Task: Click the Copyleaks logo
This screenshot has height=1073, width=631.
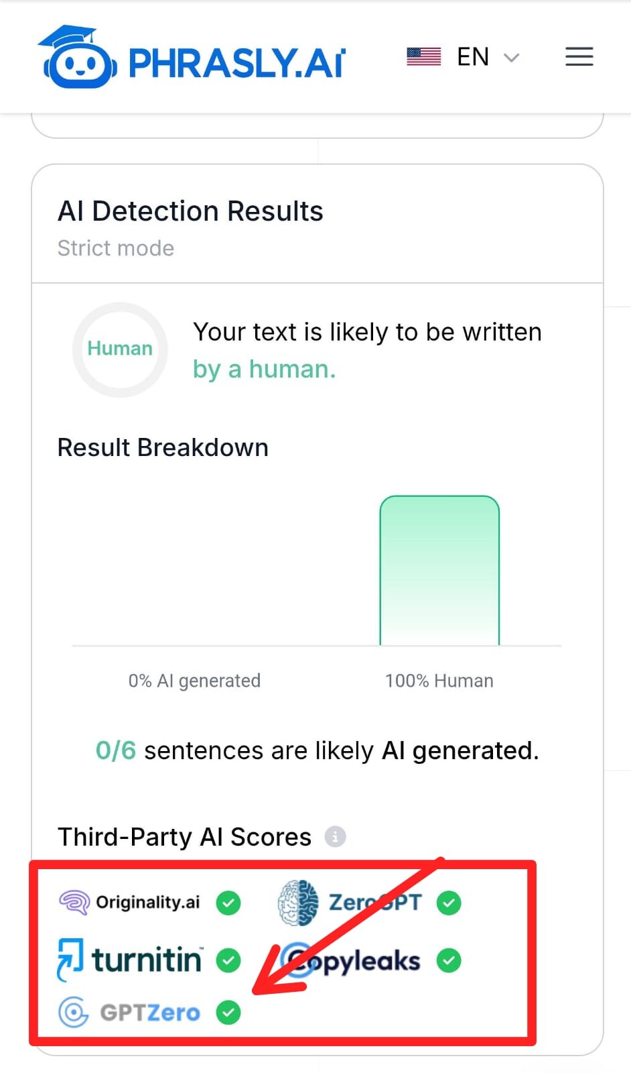Action: (351, 961)
